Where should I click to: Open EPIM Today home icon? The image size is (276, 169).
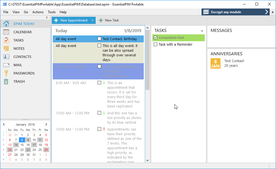tap(6, 24)
